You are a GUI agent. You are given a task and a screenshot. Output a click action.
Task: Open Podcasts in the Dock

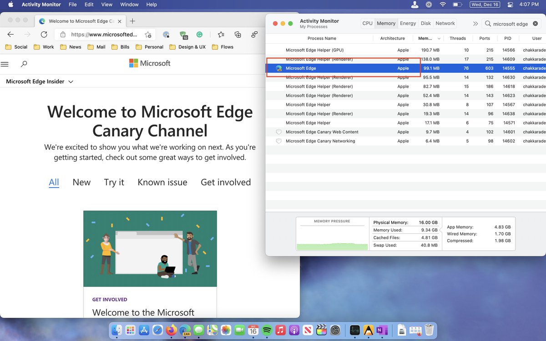point(294,330)
